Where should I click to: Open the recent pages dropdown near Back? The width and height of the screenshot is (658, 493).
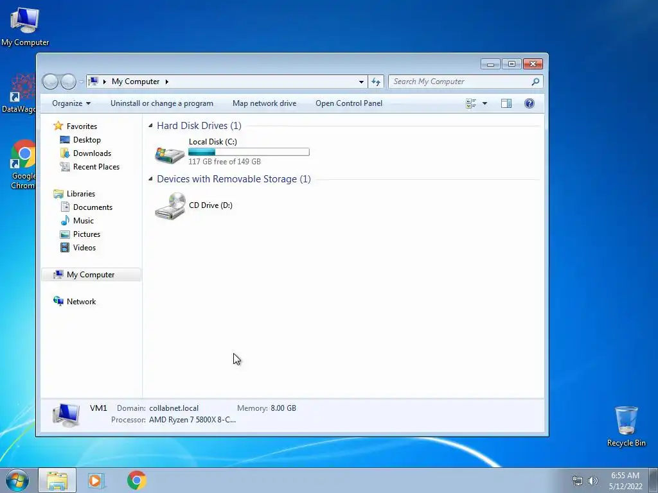coord(81,82)
